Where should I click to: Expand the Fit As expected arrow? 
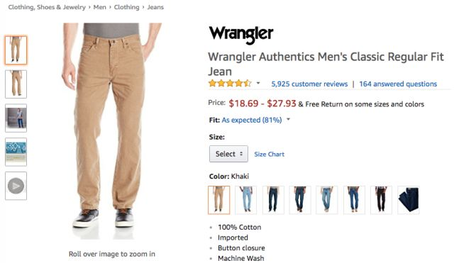(289, 119)
